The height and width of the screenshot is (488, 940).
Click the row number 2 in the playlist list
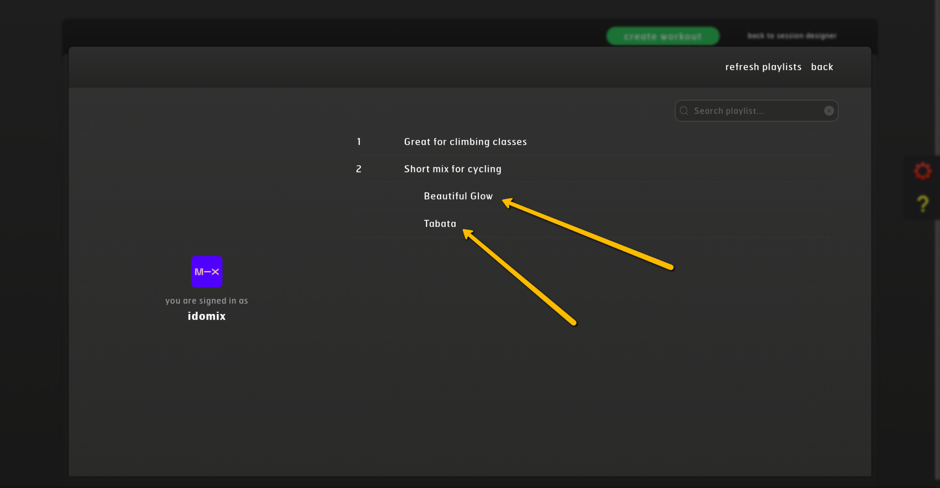click(359, 169)
